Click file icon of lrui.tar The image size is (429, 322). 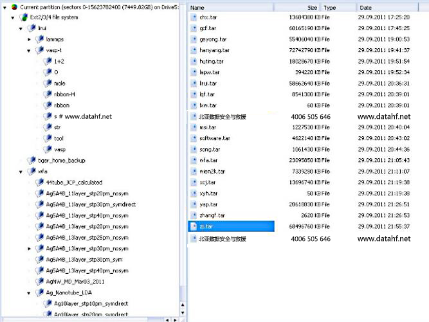[194, 84]
